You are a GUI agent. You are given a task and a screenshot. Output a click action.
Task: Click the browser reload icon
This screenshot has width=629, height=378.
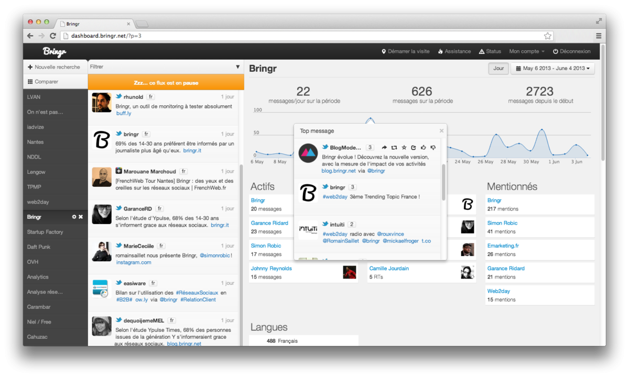tap(53, 36)
